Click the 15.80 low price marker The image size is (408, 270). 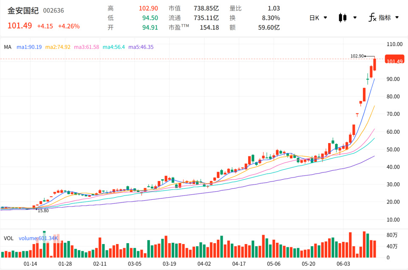point(43,211)
